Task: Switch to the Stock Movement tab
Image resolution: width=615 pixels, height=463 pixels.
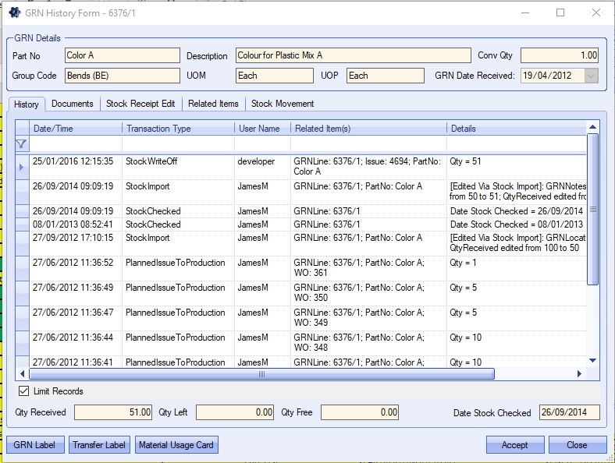Action: coord(283,104)
